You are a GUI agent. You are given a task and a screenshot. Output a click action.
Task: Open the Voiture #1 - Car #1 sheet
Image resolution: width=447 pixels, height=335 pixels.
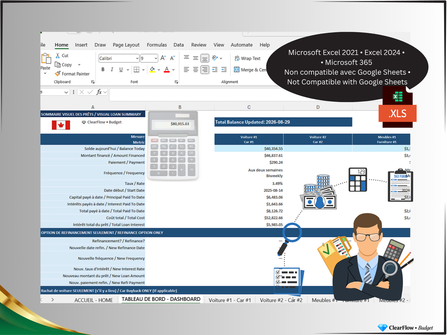pos(230,300)
